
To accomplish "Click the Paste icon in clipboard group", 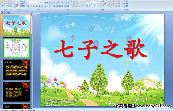I will coord(3,4).
